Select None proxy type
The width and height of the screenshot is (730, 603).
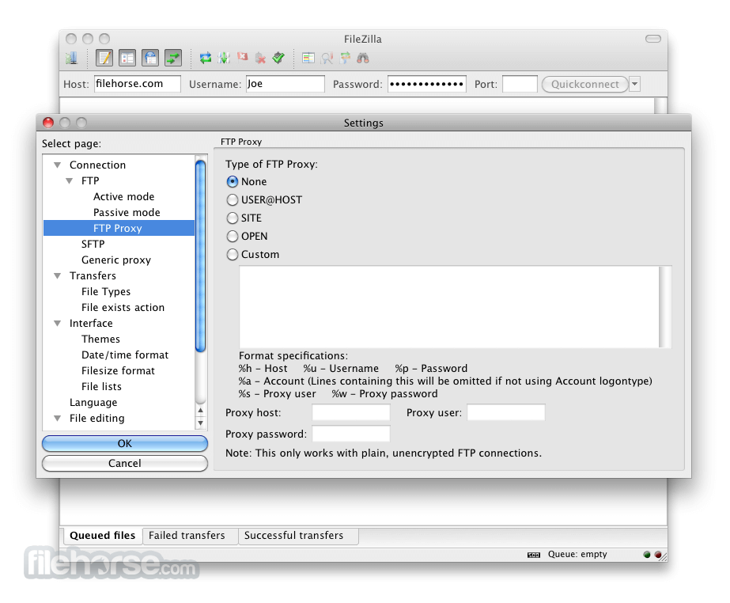(233, 182)
